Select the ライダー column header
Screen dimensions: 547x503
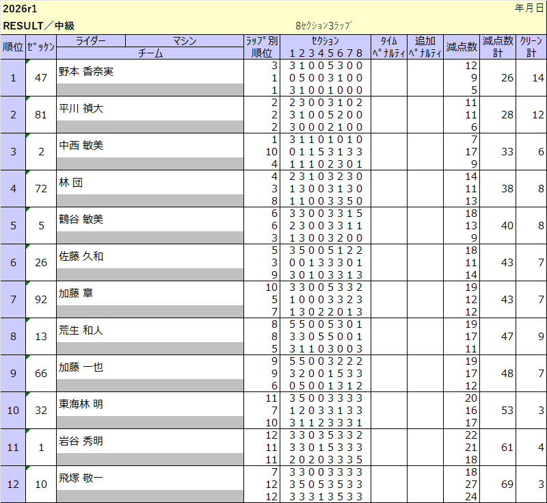(x=91, y=41)
